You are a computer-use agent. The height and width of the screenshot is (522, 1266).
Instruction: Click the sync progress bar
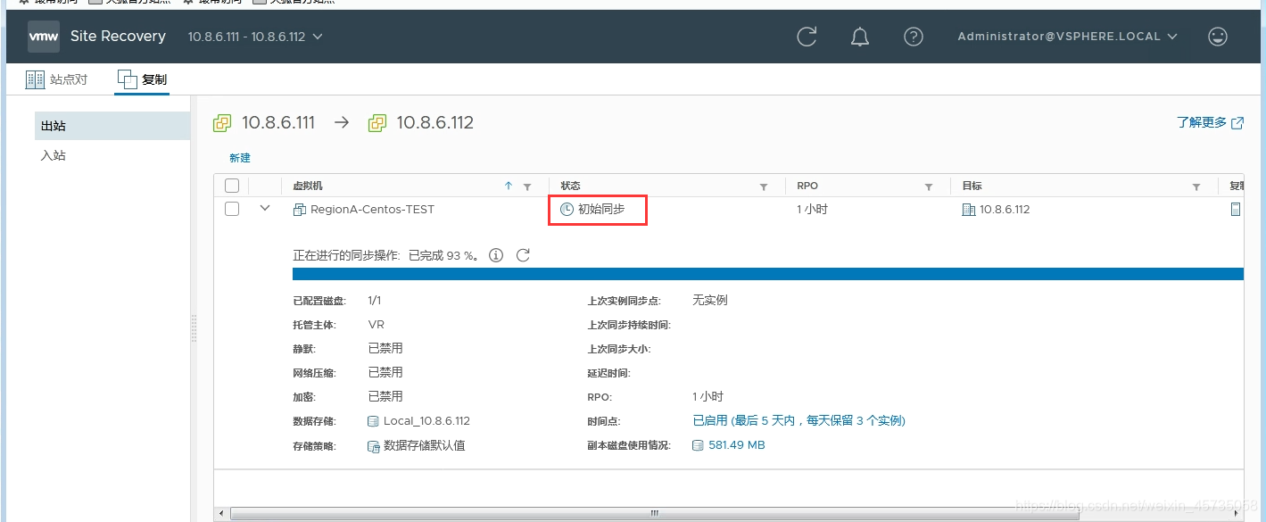[x=768, y=274]
